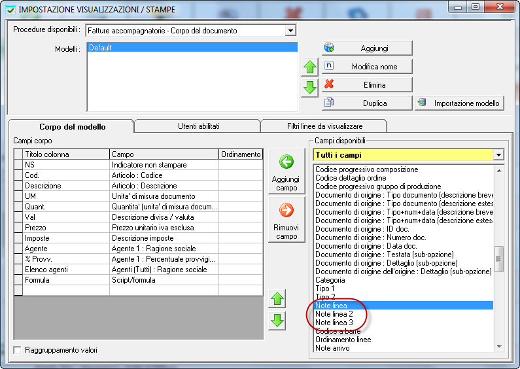
Task: Click the Aggiungi model button icon
Action: [329, 48]
